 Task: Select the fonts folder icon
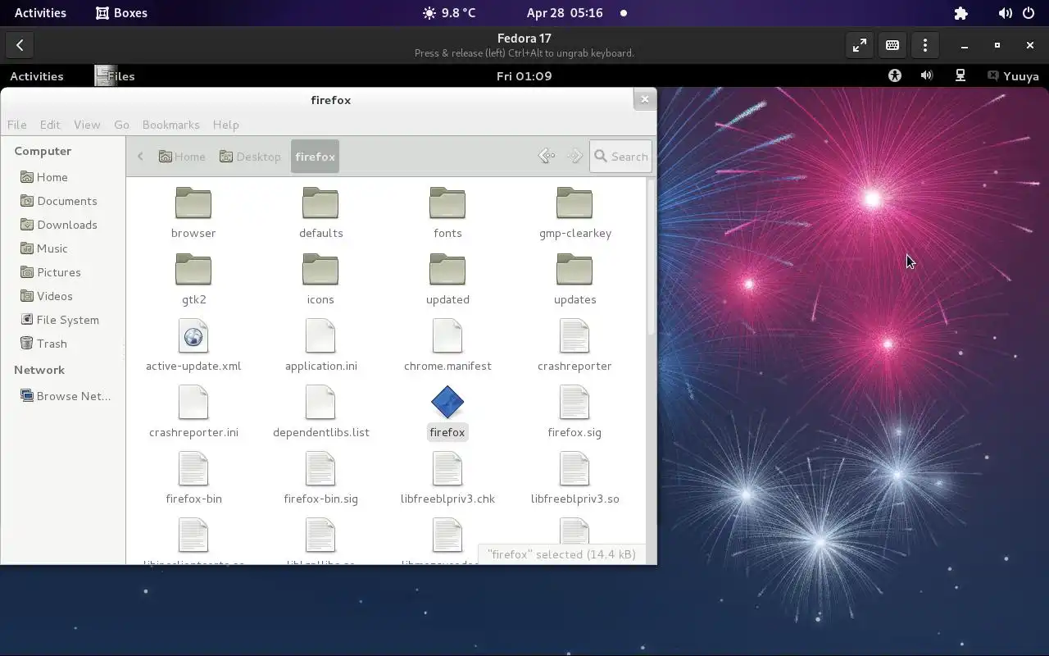447,203
